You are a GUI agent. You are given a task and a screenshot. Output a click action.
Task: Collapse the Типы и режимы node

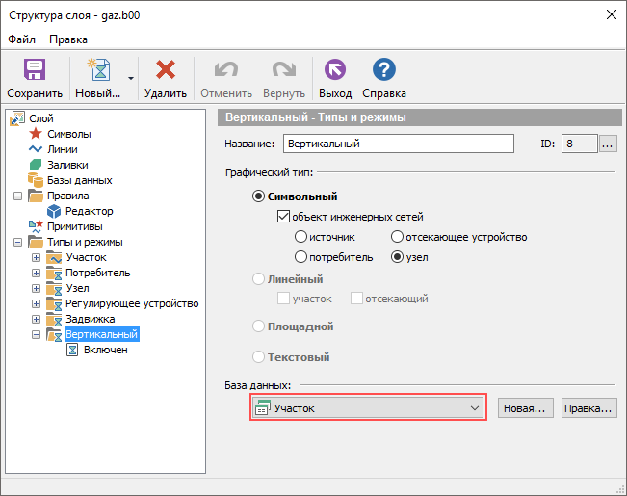(x=17, y=242)
